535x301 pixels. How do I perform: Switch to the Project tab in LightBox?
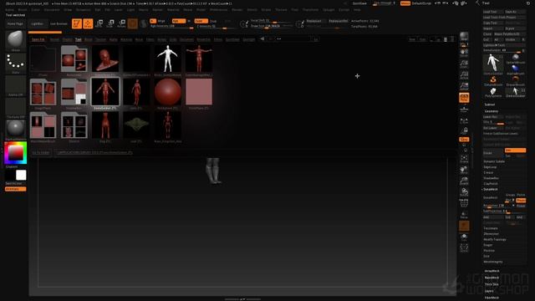coord(67,39)
